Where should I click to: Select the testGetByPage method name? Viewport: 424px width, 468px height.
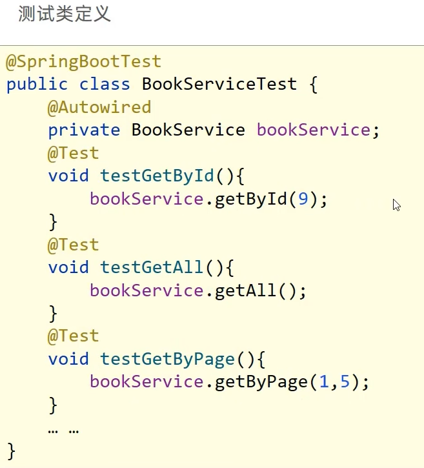coord(162,359)
